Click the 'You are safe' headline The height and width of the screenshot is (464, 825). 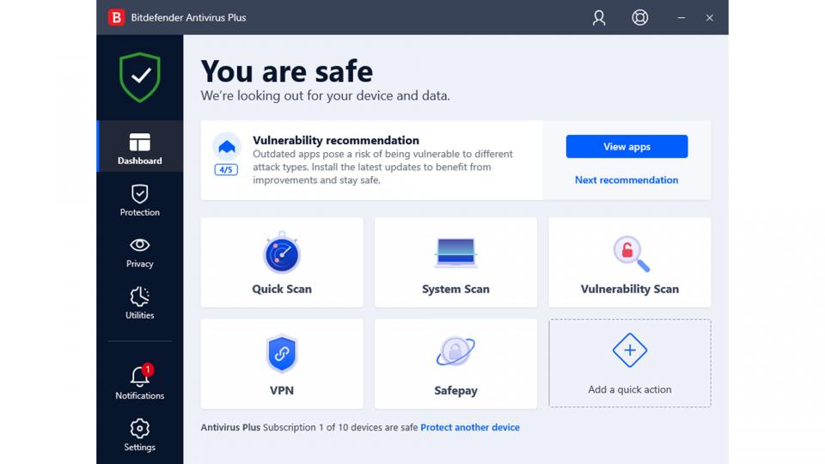(287, 71)
